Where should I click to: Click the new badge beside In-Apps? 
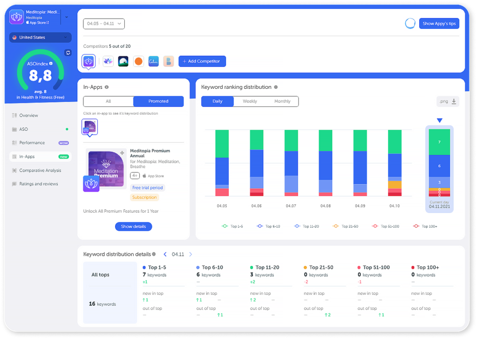coord(63,157)
